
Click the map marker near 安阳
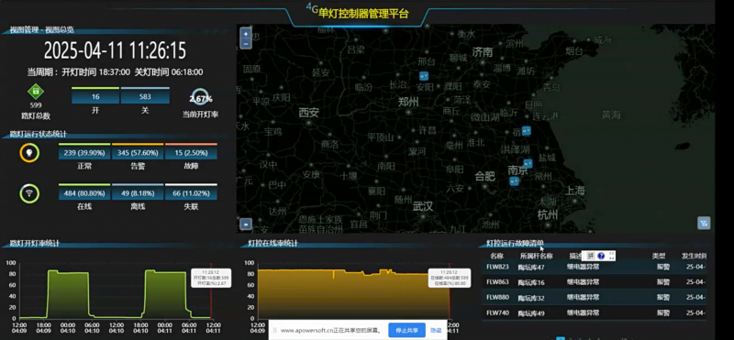tap(424, 76)
